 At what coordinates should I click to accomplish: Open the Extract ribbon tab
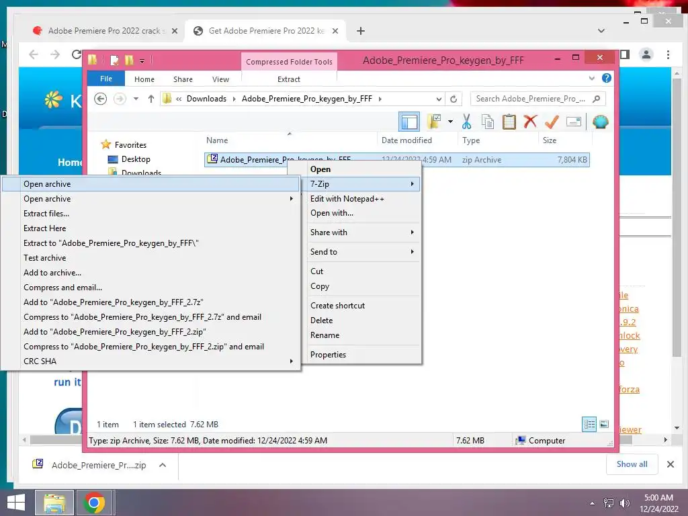click(x=289, y=79)
